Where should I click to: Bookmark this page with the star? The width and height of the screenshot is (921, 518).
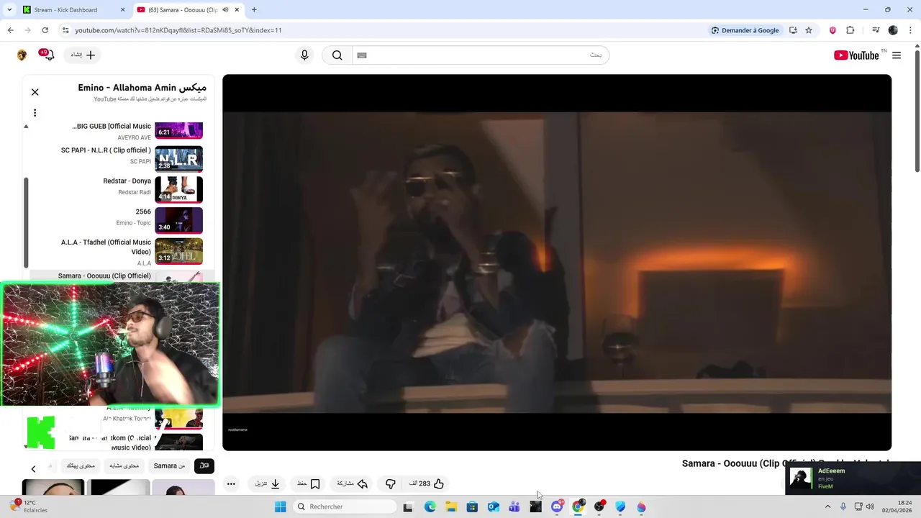pyautogui.click(x=809, y=30)
